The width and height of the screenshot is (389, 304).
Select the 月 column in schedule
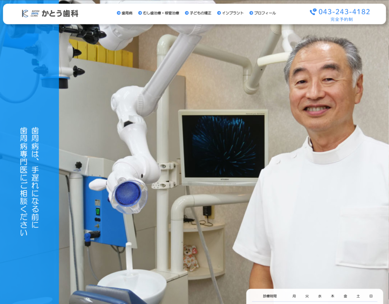click(294, 296)
